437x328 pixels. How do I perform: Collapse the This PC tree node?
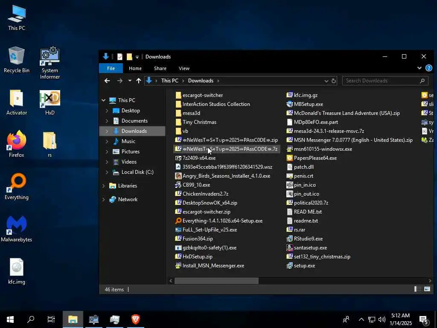click(104, 100)
